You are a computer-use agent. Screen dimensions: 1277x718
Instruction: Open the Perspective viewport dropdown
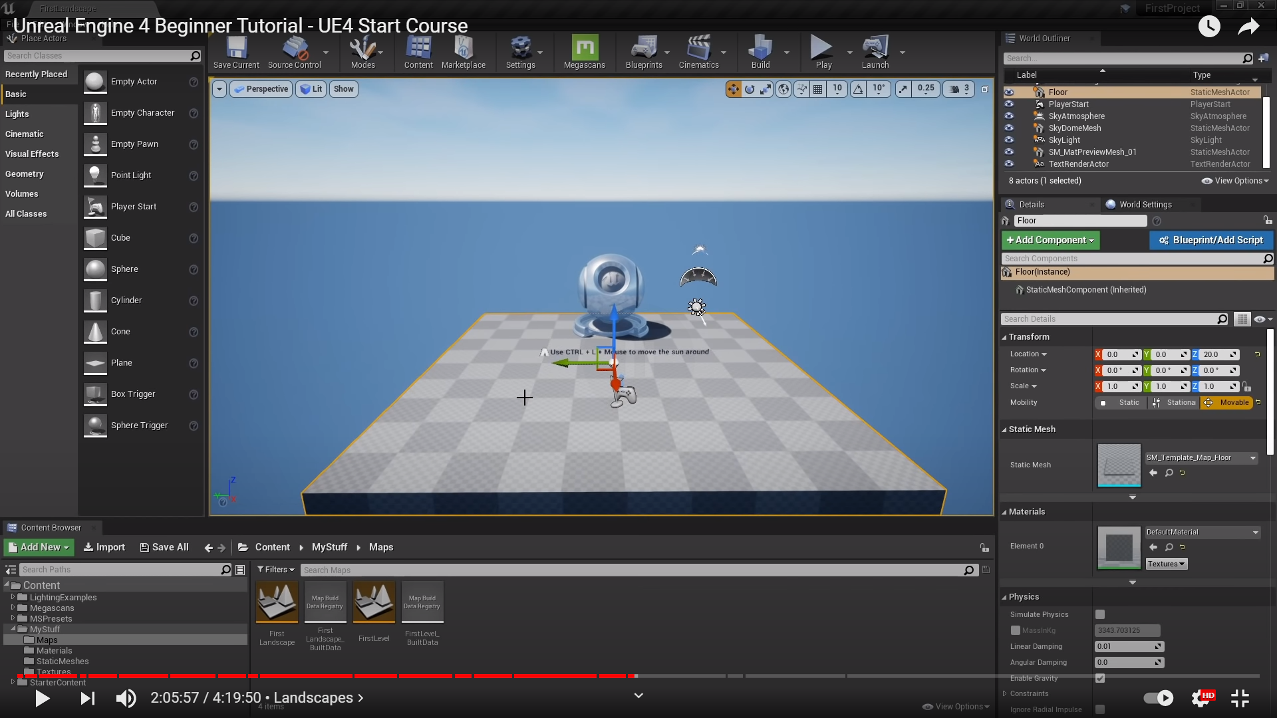click(x=261, y=89)
